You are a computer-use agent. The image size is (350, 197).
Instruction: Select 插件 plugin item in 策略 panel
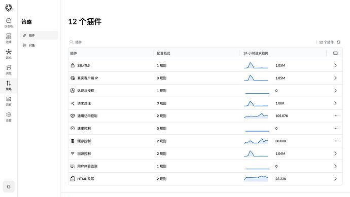coord(39,35)
